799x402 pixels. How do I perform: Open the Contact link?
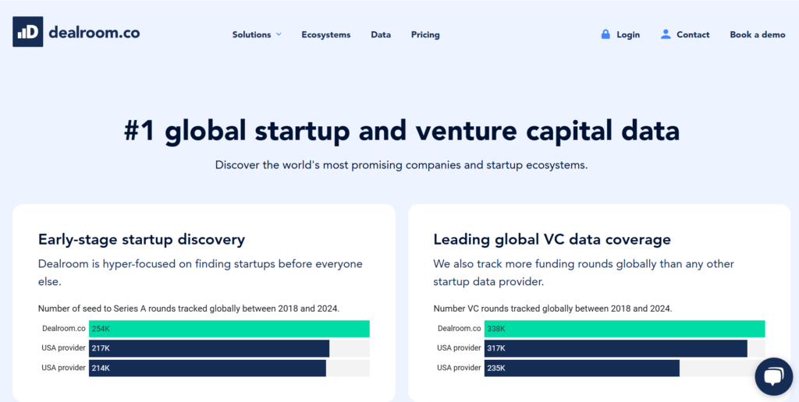click(x=693, y=35)
